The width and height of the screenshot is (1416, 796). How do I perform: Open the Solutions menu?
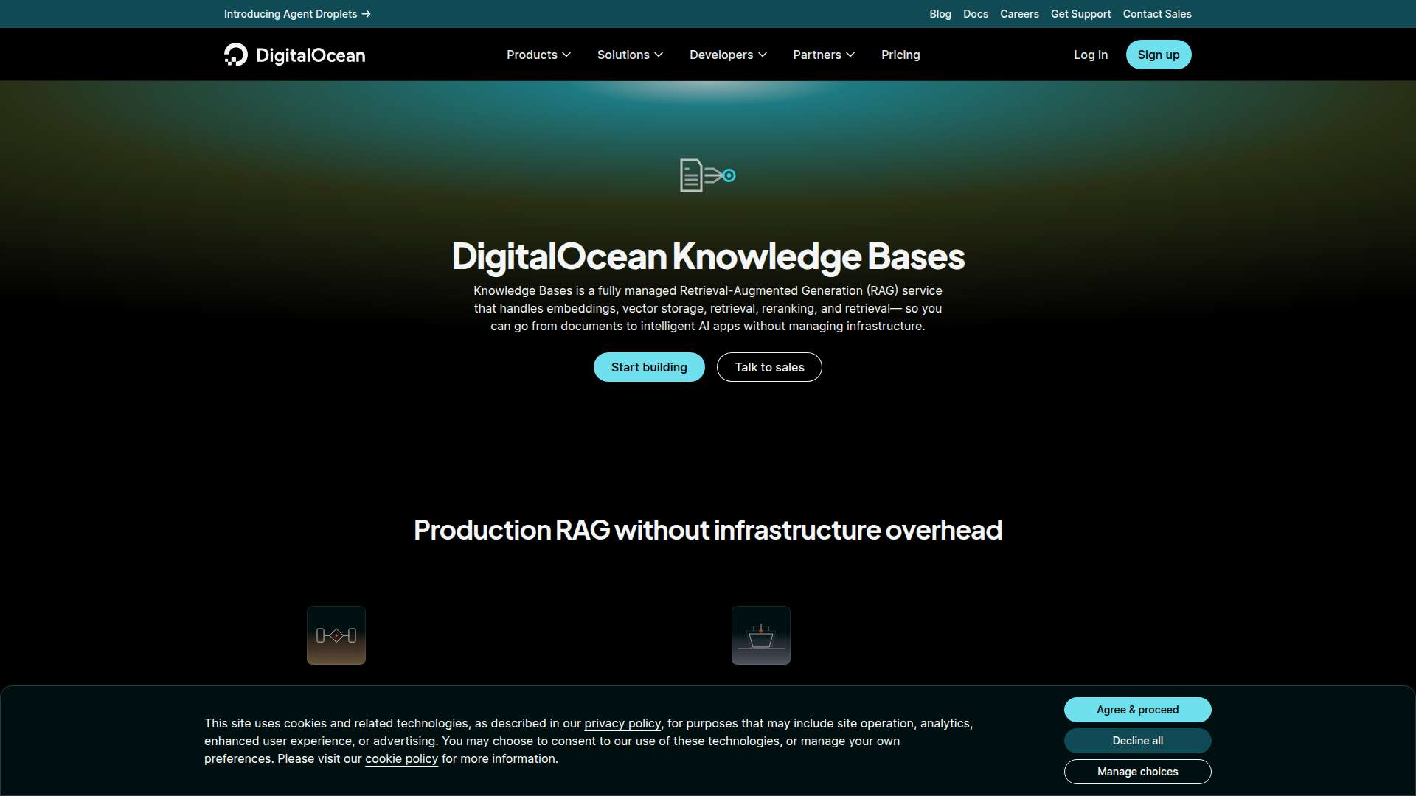(630, 55)
